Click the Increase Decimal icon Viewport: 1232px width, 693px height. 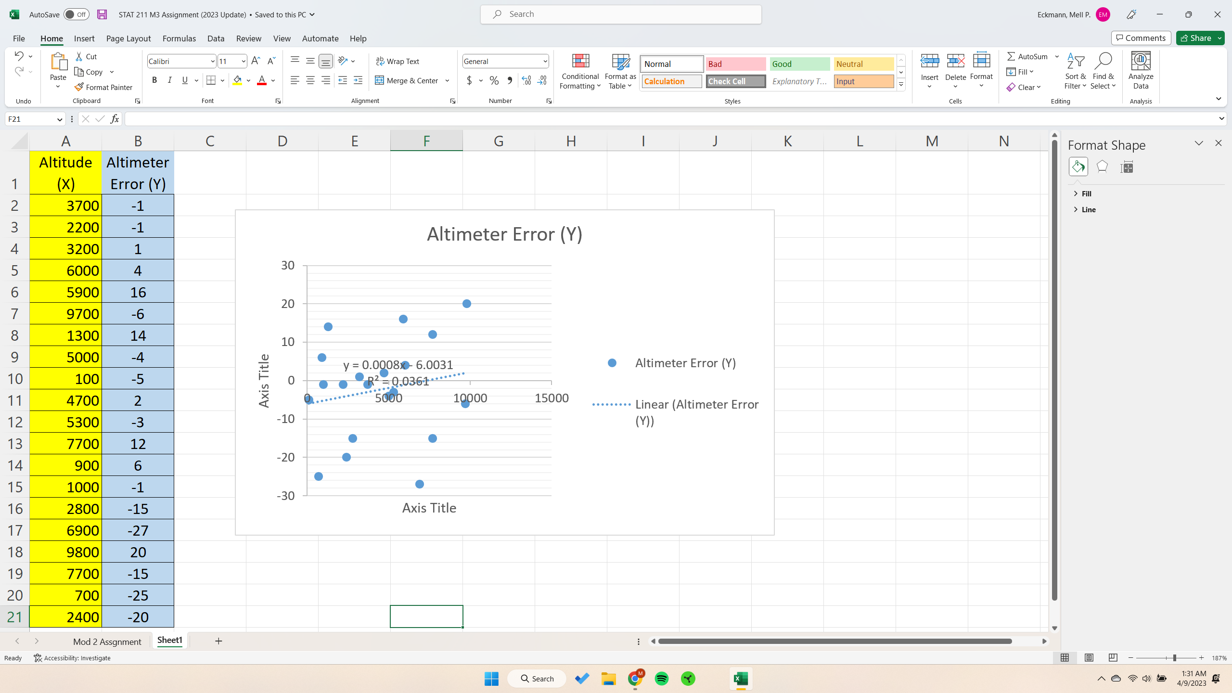tap(526, 80)
